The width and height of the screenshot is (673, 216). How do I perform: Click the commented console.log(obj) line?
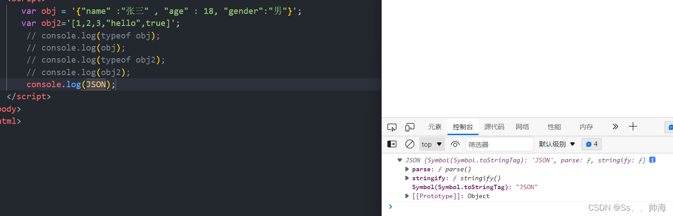click(76, 48)
